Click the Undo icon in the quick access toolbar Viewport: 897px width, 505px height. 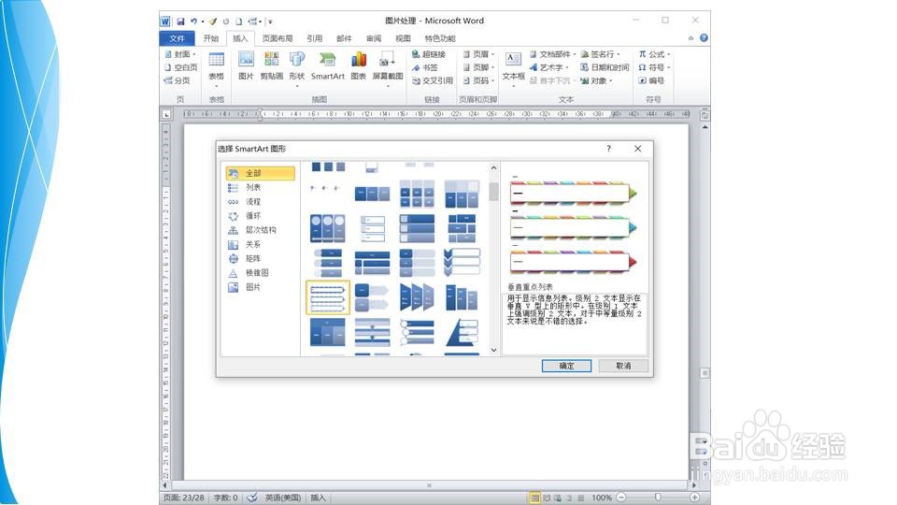[193, 22]
